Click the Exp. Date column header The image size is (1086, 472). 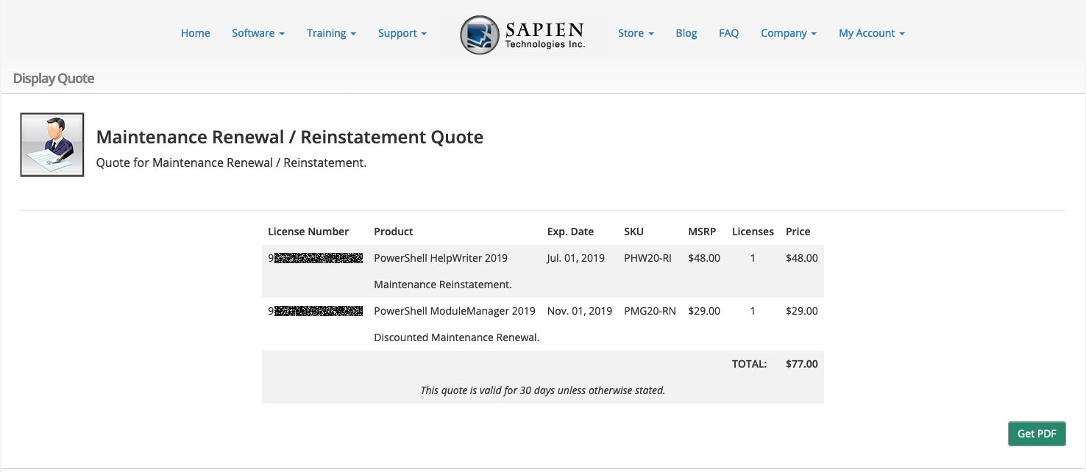pos(570,232)
